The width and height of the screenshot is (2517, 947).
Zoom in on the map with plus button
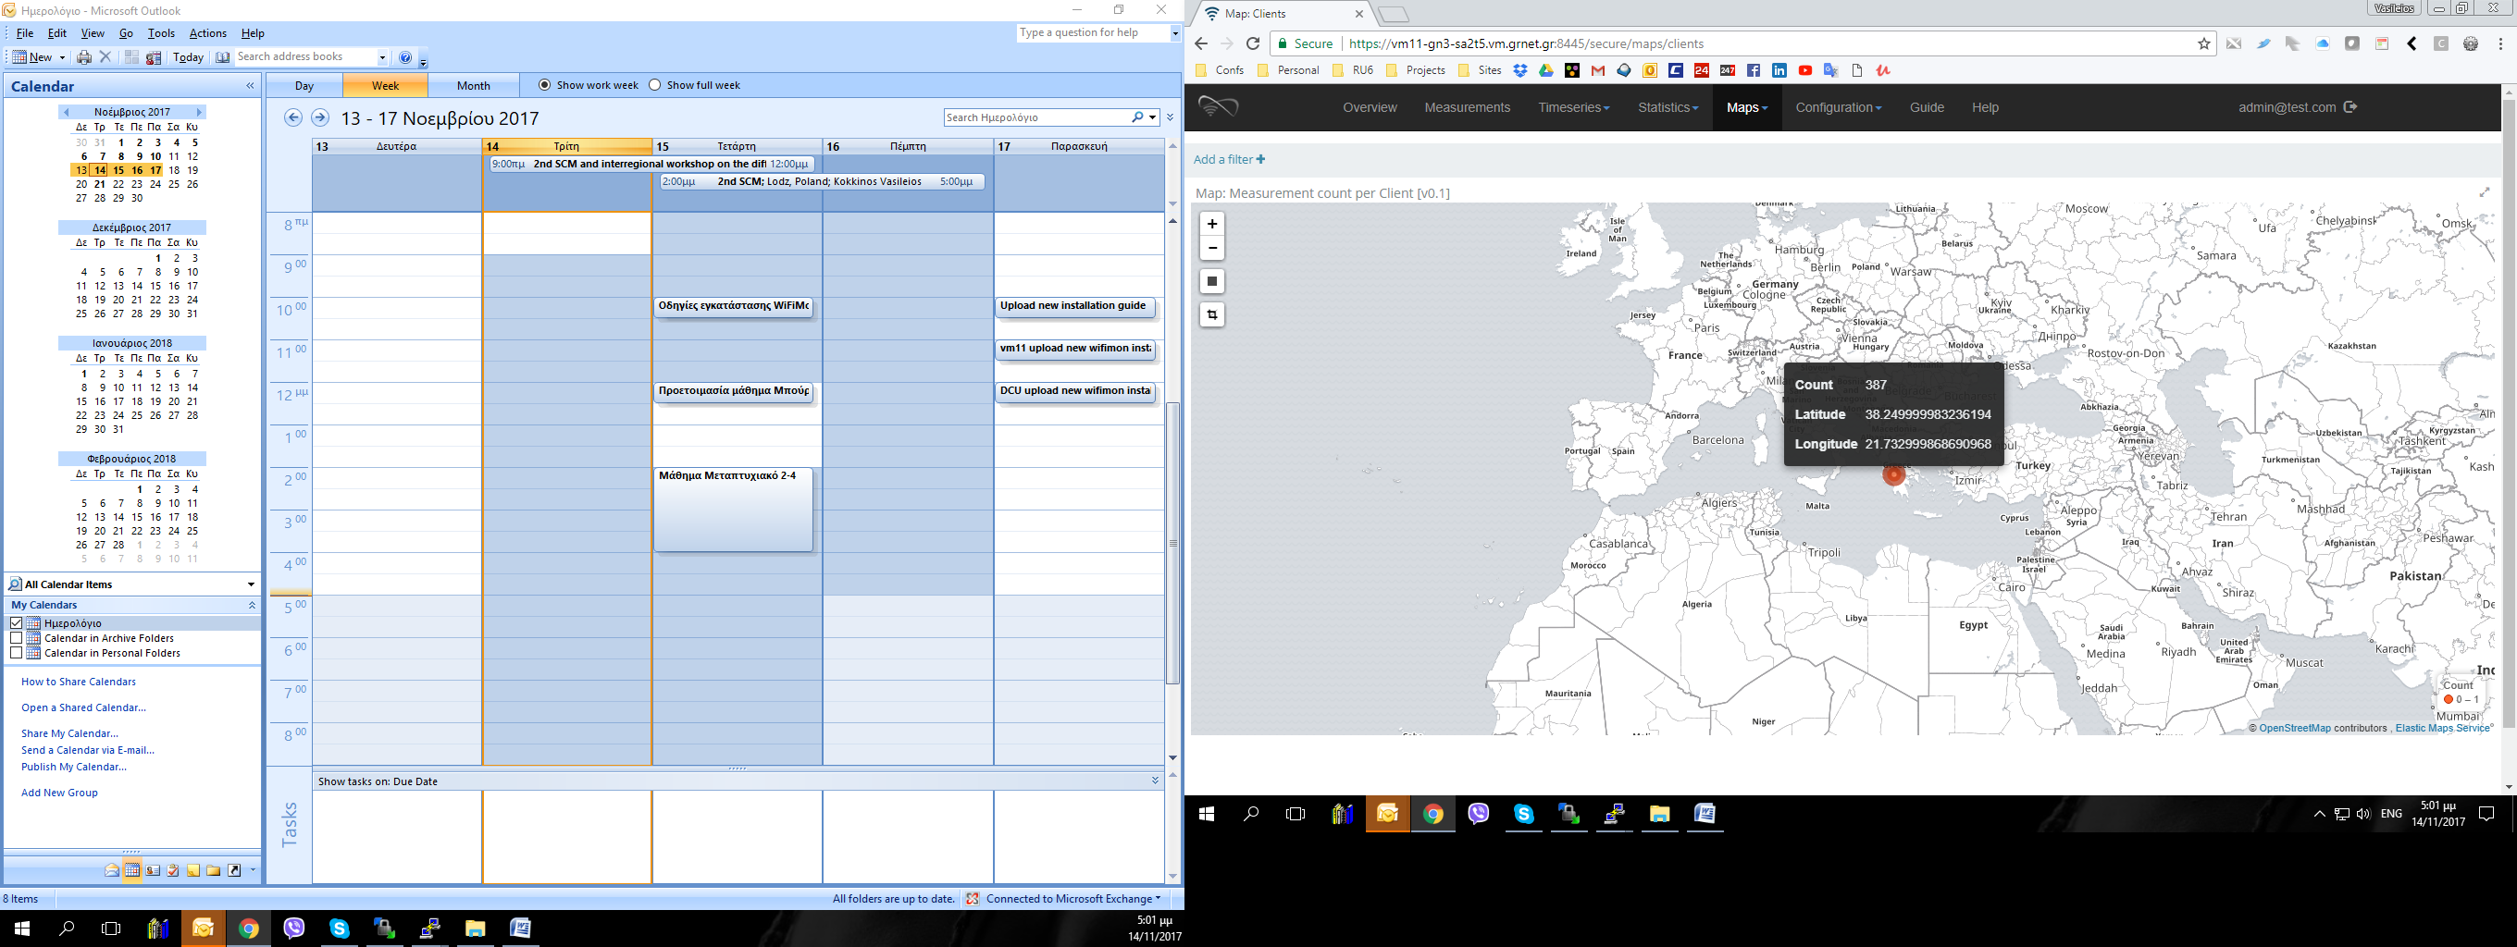click(x=1211, y=224)
